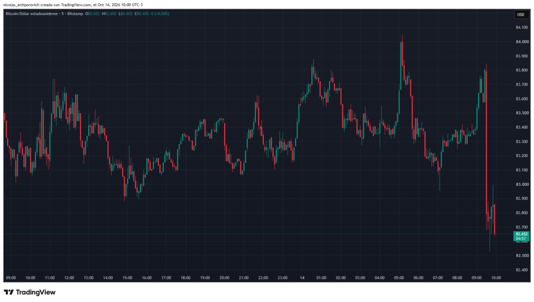Click the 83.500 price axis label
Image resolution: width=534 pixels, height=302 pixels.
pyautogui.click(x=522, y=113)
